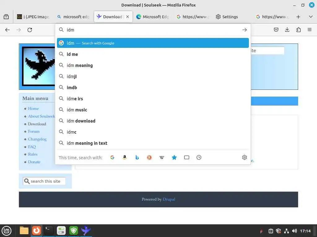The image size is (317, 237).
Task: Open the Firefox View icon
Action: [x=6, y=17]
